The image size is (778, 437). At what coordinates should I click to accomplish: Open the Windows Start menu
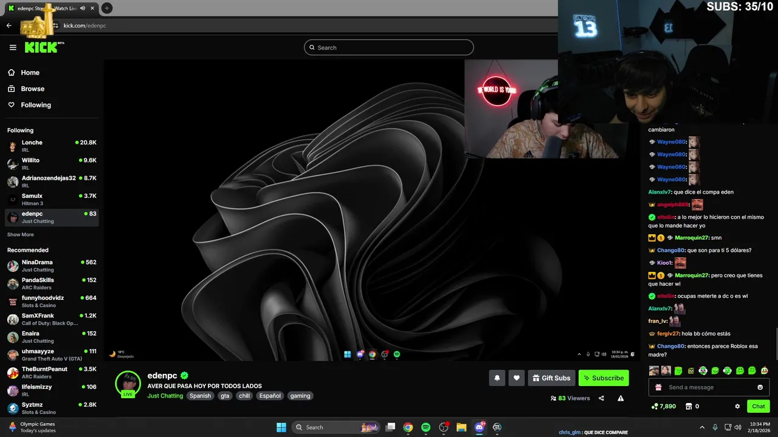click(281, 427)
